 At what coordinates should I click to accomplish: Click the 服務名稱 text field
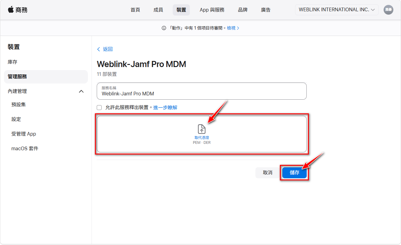click(x=201, y=94)
